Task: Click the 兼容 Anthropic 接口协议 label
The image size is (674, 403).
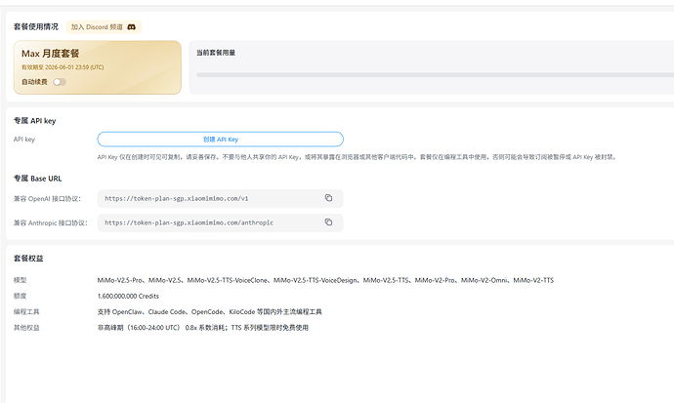Action: [x=50, y=222]
